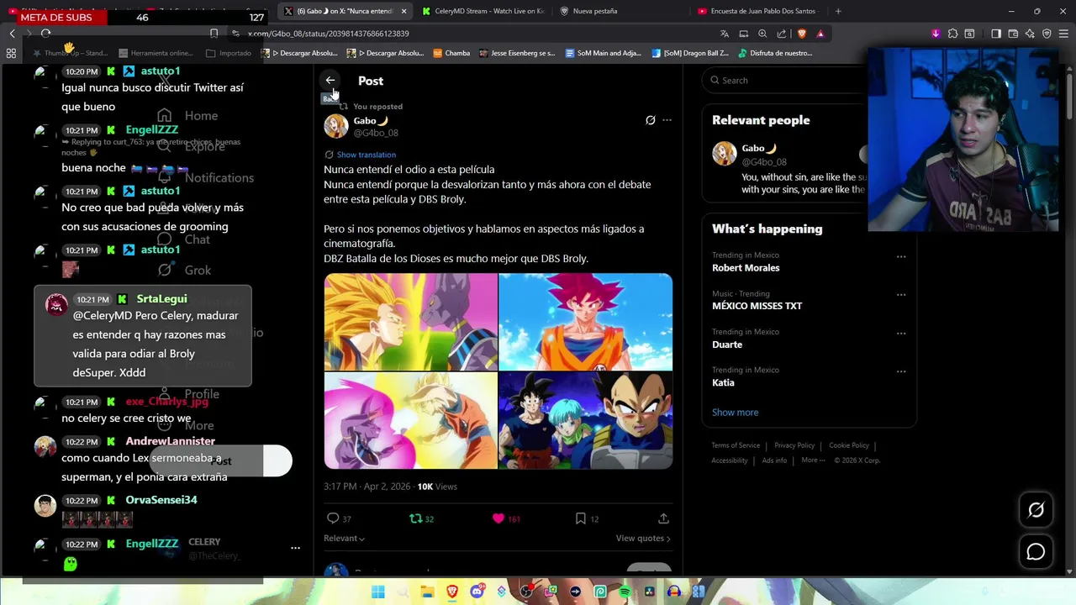Open Discord from taskbar
The height and width of the screenshot is (605, 1076).
click(x=477, y=592)
